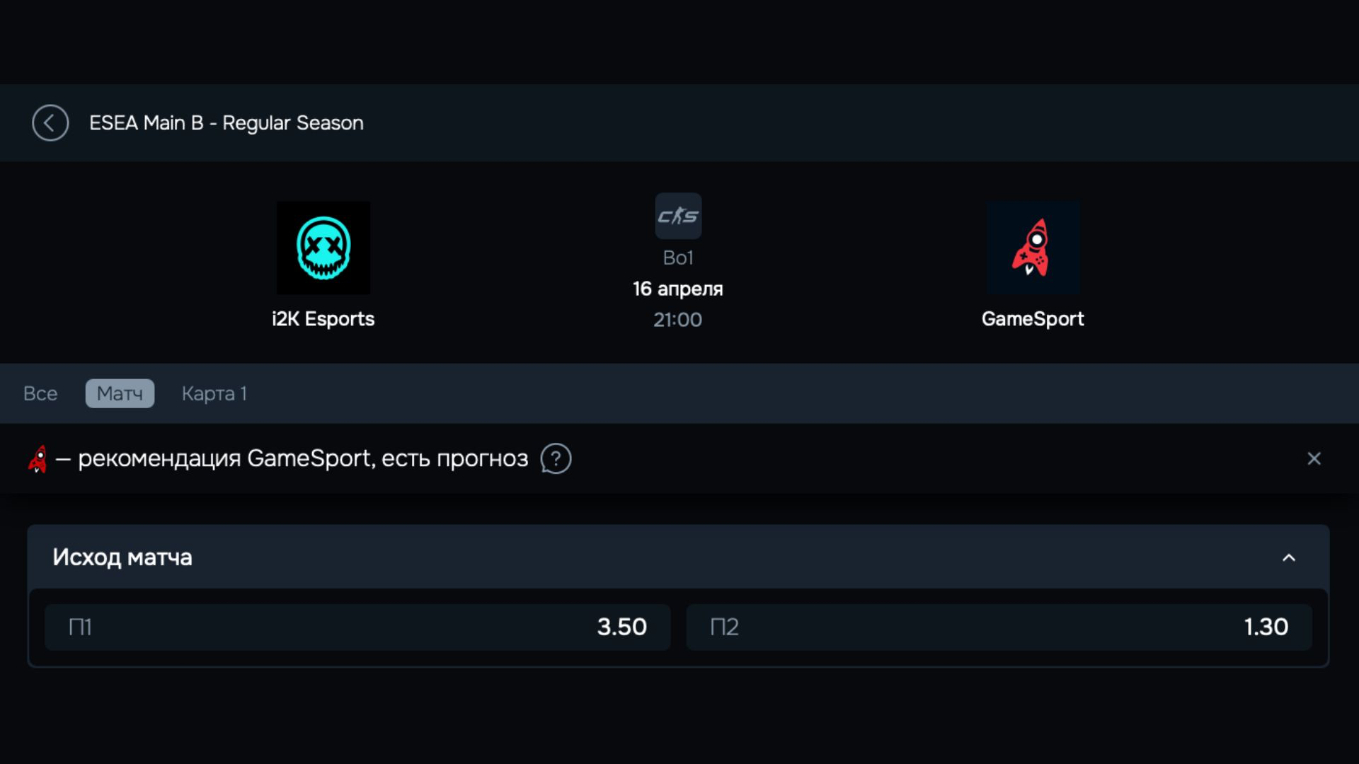The image size is (1359, 764).
Task: Select the Матч tab
Action: pos(120,393)
